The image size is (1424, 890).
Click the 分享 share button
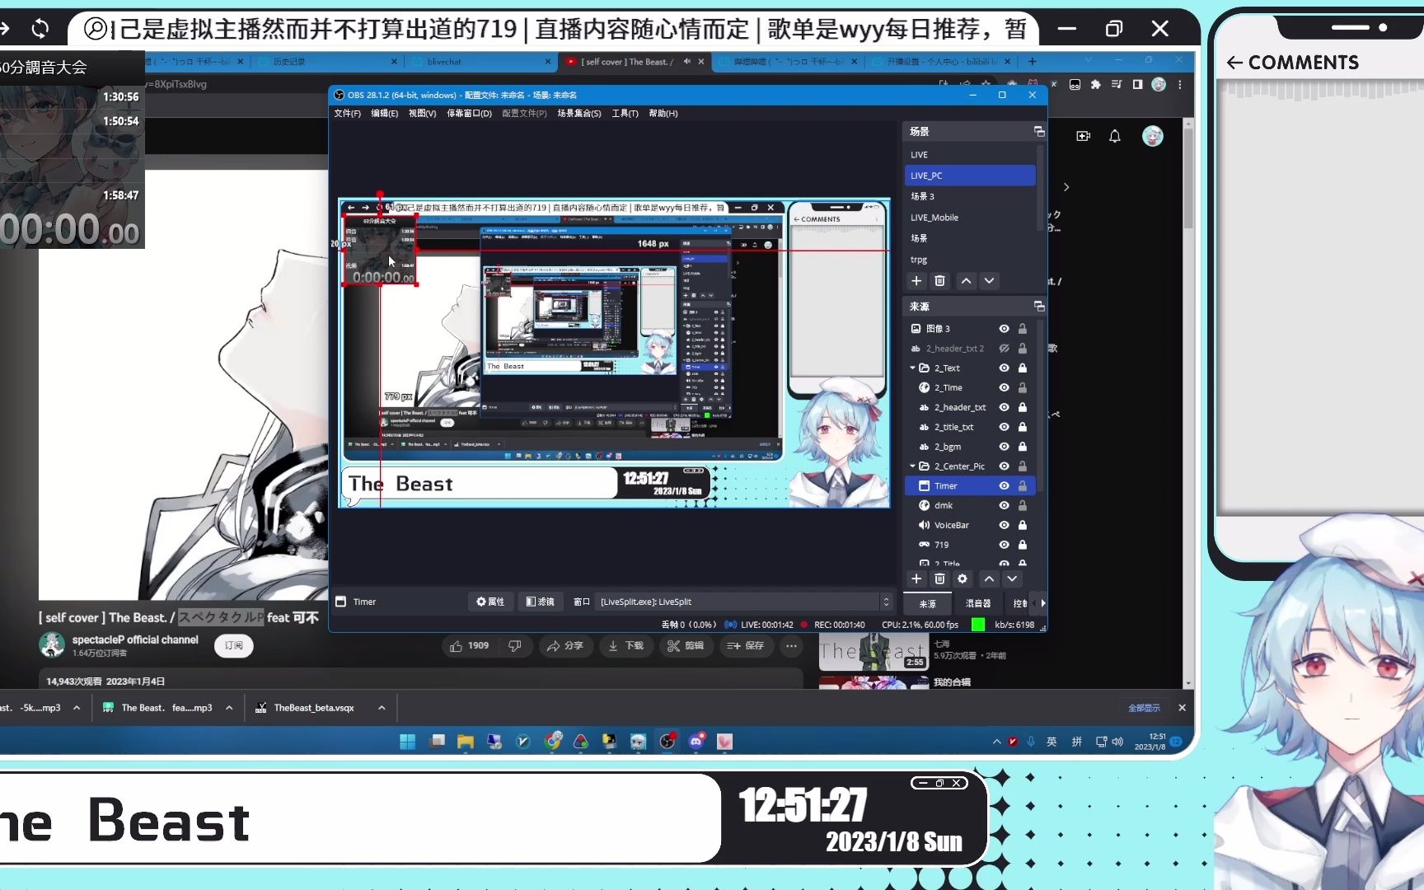click(564, 646)
